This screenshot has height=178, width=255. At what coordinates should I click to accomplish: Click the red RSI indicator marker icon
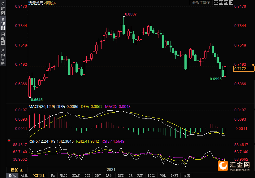pos(9,140)
